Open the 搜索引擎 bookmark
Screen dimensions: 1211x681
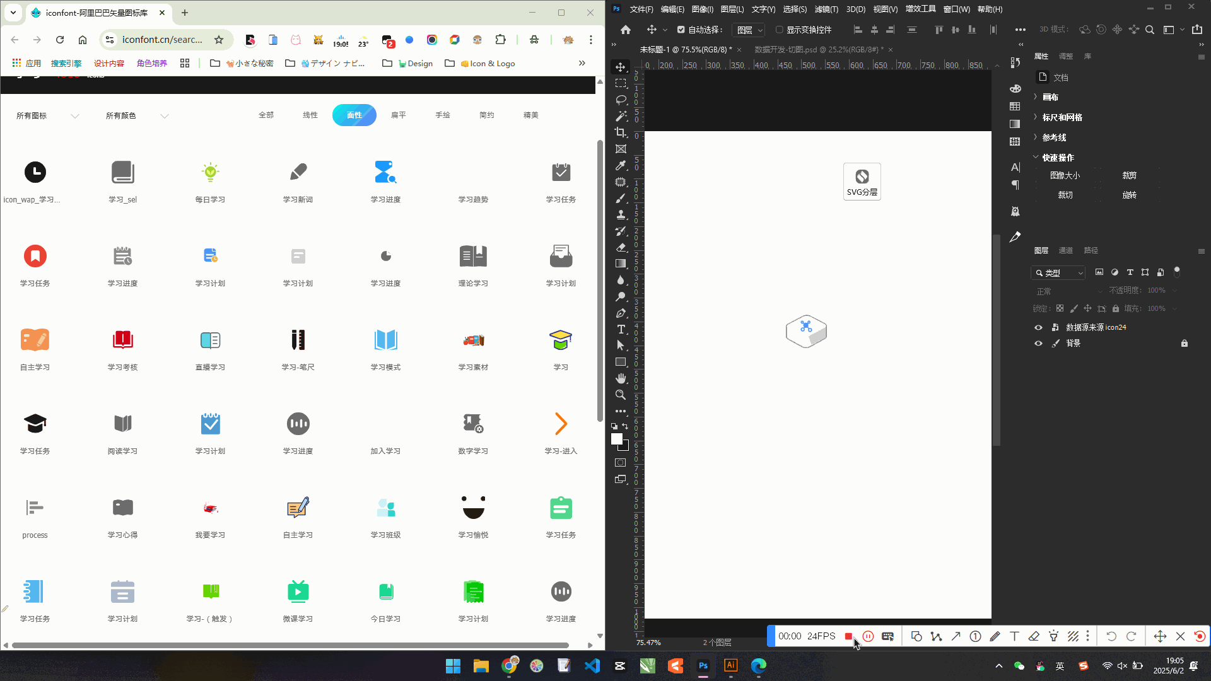pyautogui.click(x=66, y=63)
